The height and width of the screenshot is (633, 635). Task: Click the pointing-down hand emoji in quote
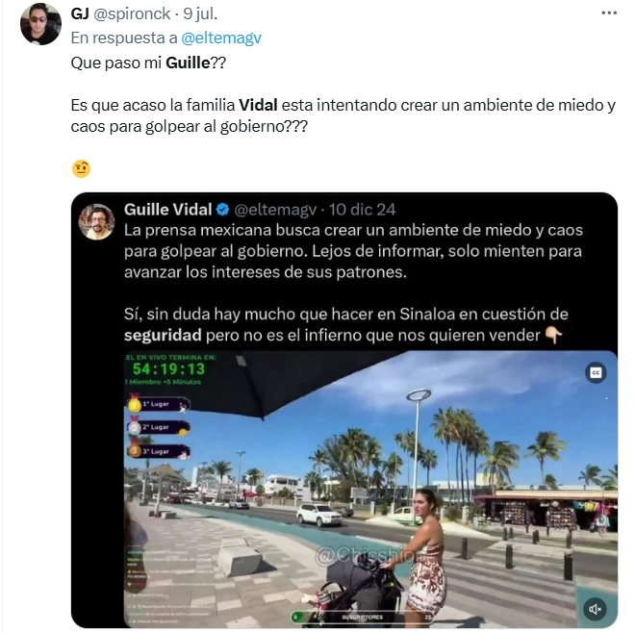click(x=553, y=335)
